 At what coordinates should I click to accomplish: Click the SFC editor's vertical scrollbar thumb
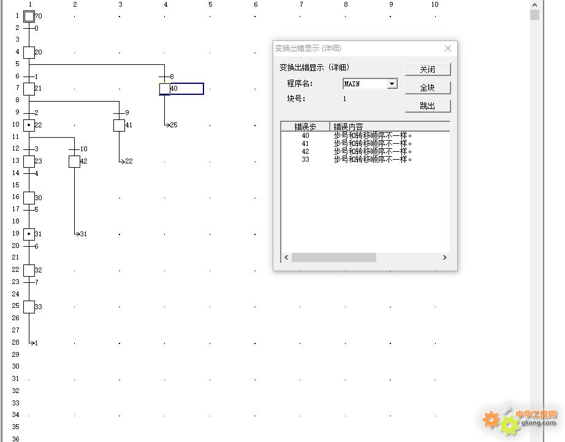tap(535, 15)
